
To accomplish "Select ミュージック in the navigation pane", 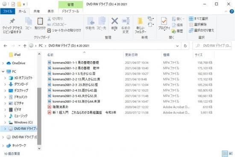I will click(x=18, y=116).
